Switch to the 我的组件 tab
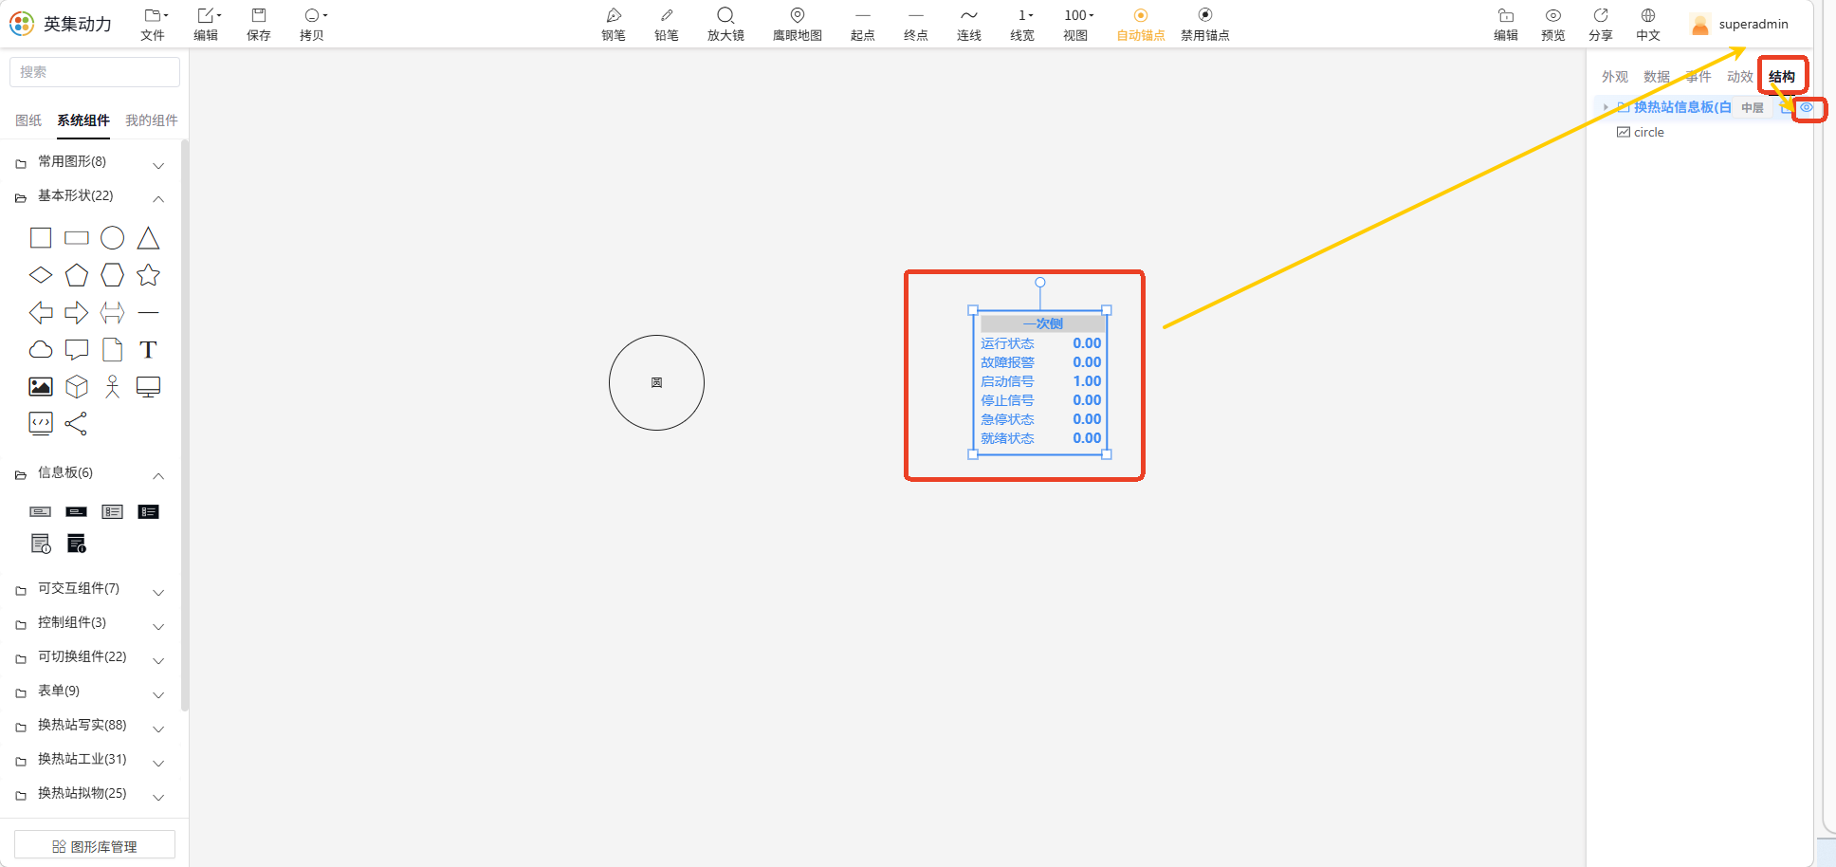The width and height of the screenshot is (1836, 867). click(152, 120)
